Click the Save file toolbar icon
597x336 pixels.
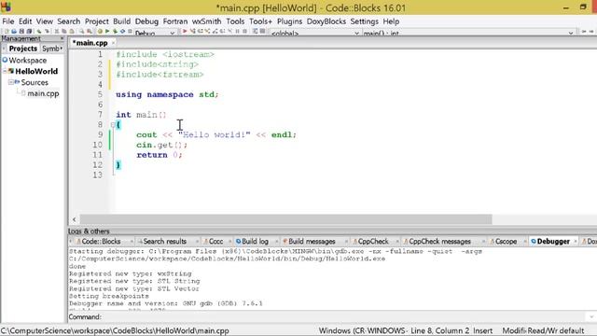click(21, 31)
